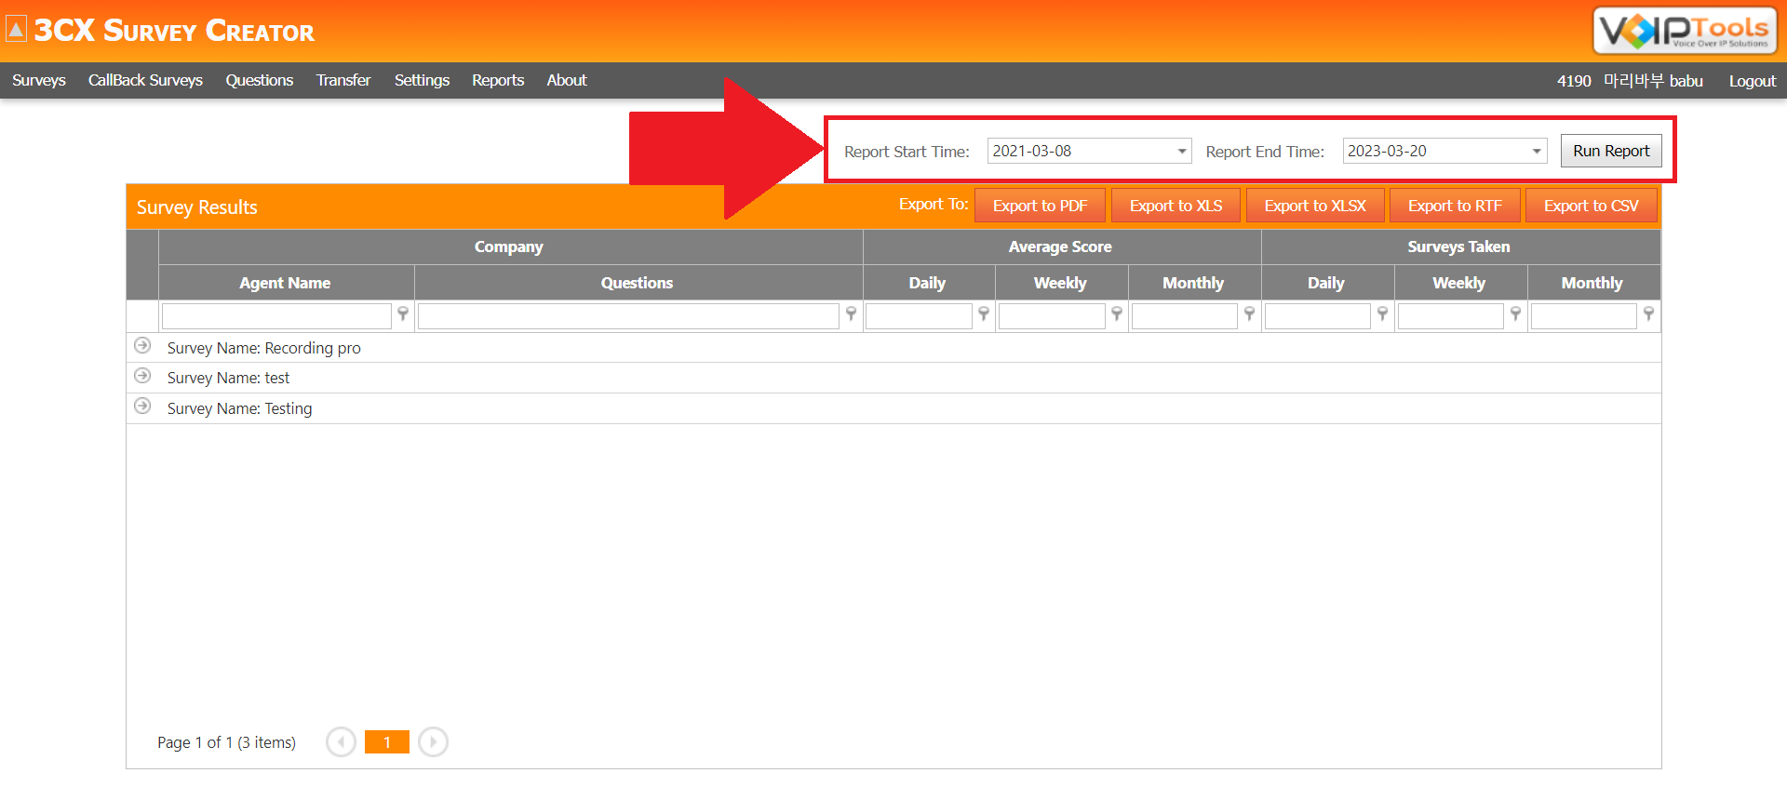Screen dimensions: 1787x800
Task: Click the Run Report button
Action: (x=1611, y=151)
